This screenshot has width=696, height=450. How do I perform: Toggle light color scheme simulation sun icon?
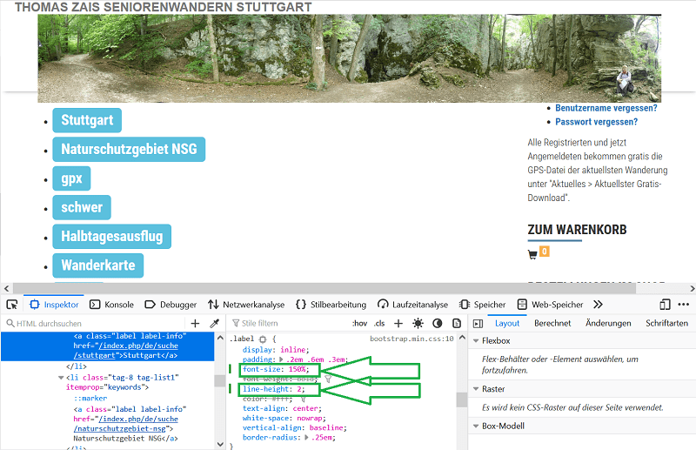[418, 323]
